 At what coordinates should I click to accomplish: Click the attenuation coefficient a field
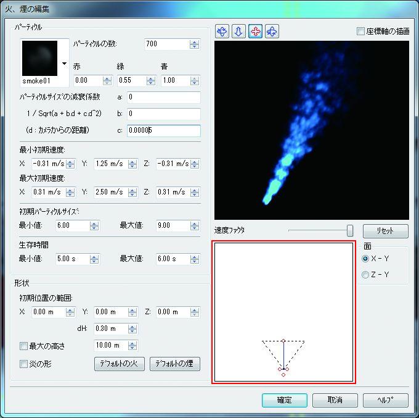tap(164, 97)
